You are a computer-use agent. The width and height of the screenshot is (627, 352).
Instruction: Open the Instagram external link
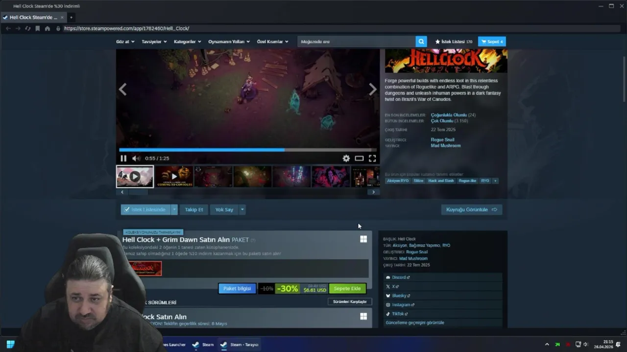(400, 305)
